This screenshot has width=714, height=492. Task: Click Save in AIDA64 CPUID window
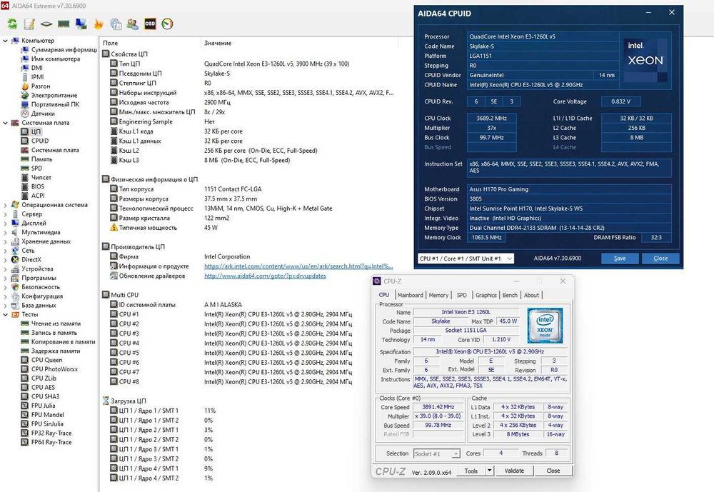point(620,258)
